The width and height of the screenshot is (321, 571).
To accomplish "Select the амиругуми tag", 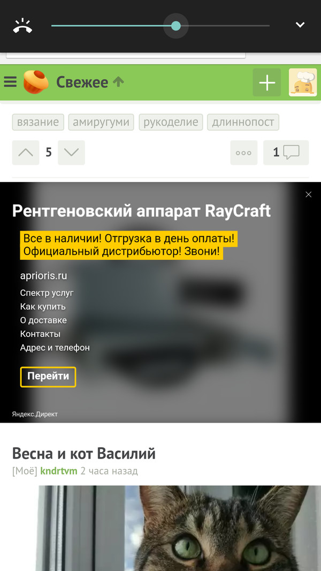I will (x=101, y=122).
